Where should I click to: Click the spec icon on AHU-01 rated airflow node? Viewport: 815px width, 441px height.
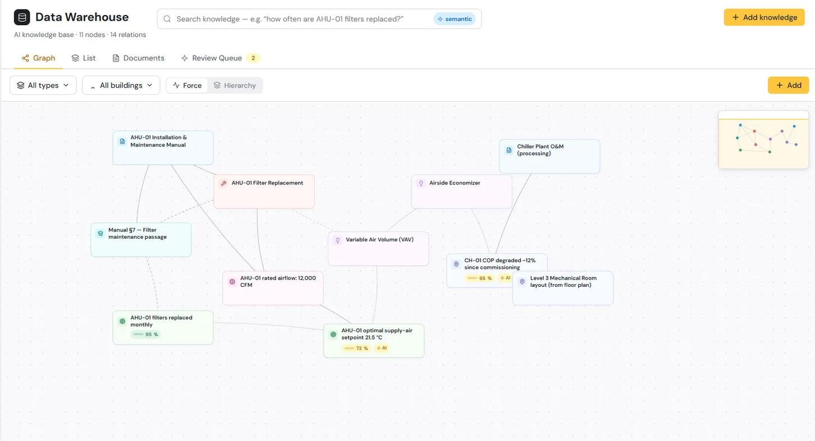click(232, 282)
